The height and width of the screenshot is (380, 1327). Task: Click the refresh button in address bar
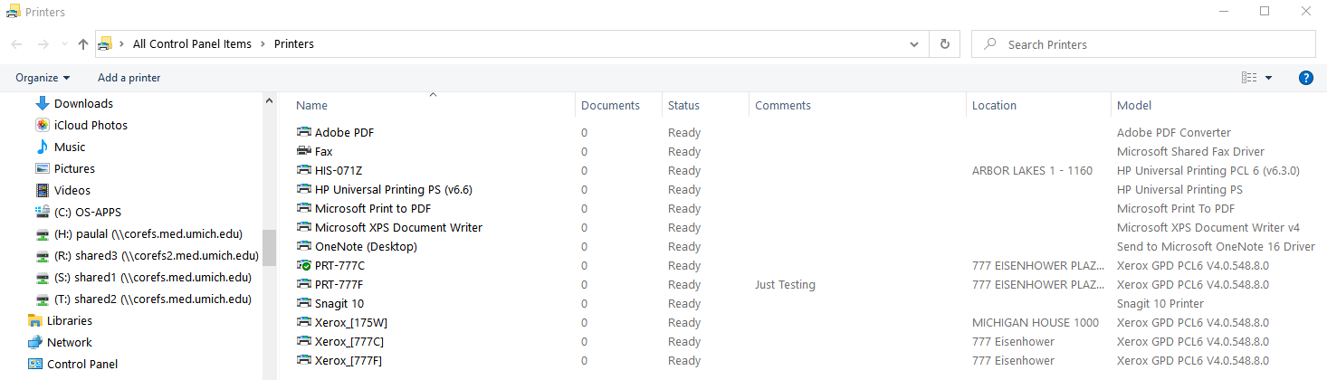pyautogui.click(x=945, y=44)
